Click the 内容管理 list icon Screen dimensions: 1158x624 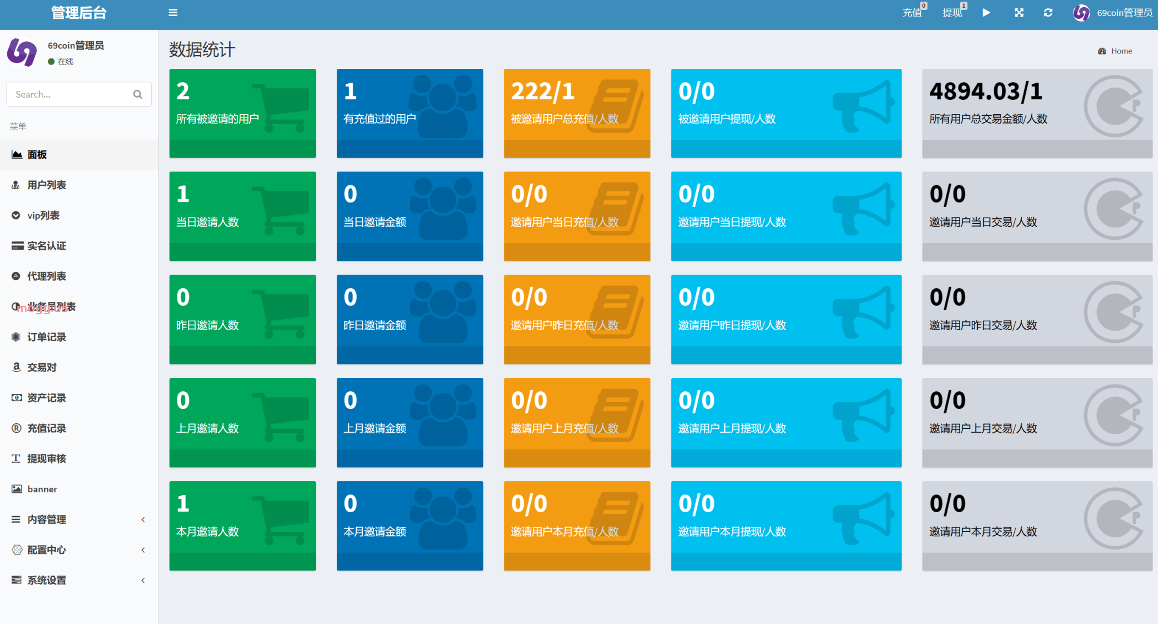pyautogui.click(x=16, y=519)
